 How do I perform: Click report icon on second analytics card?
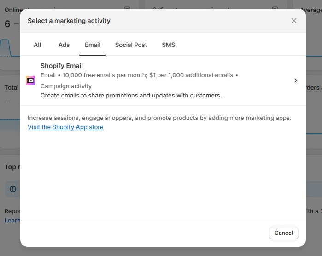[x=275, y=9]
